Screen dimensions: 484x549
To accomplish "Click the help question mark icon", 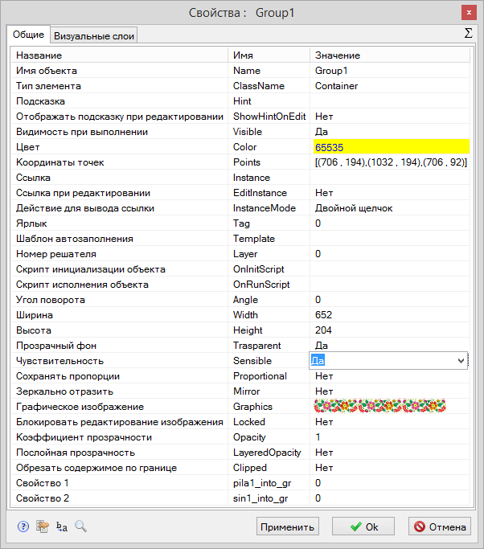I will (23, 526).
